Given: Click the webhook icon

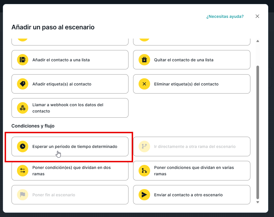Looking at the screenshot, I should [x=22, y=108].
